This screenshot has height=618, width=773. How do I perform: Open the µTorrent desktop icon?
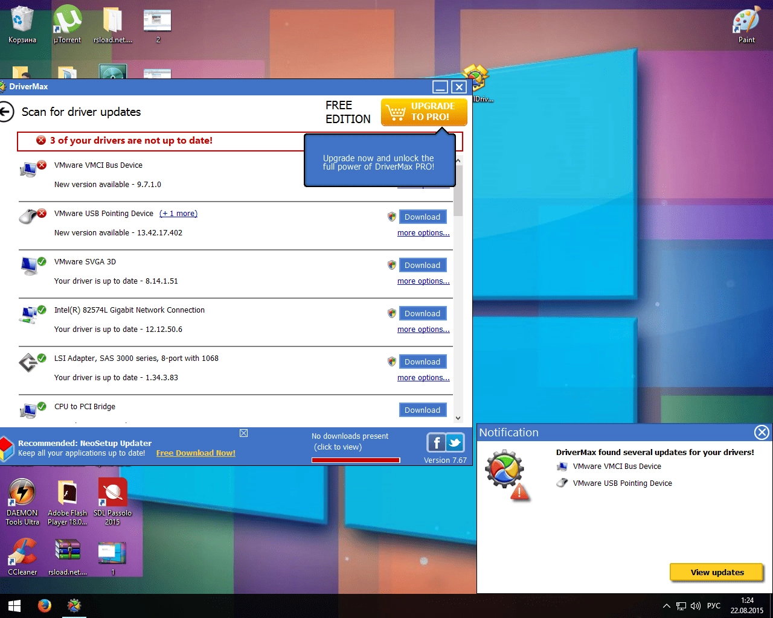[x=67, y=25]
